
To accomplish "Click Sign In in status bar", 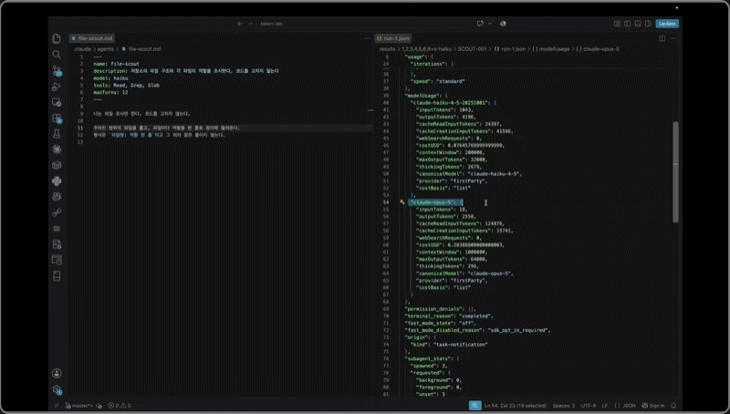I will pyautogui.click(x=653, y=406).
